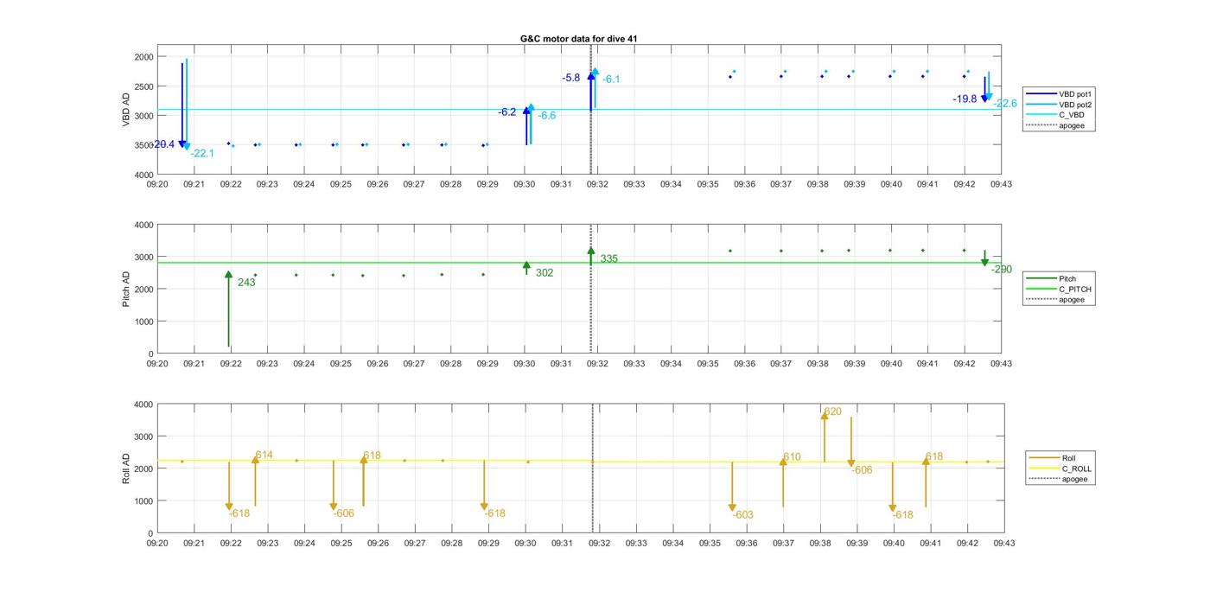The height and width of the screenshot is (599, 1210).
Task: Click the "-6.6" VBD value label
Action: [547, 116]
